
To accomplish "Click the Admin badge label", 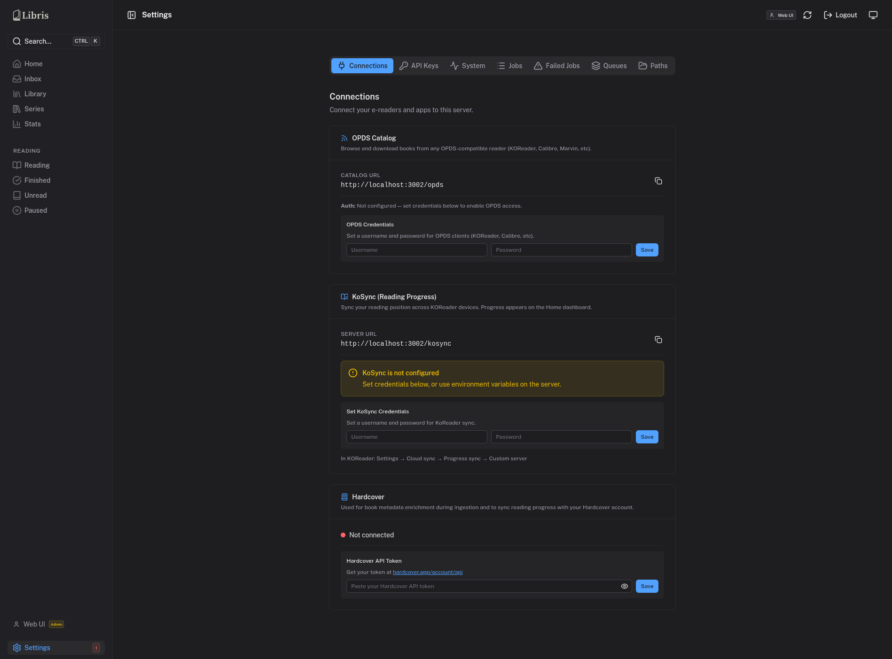I will coord(56,624).
